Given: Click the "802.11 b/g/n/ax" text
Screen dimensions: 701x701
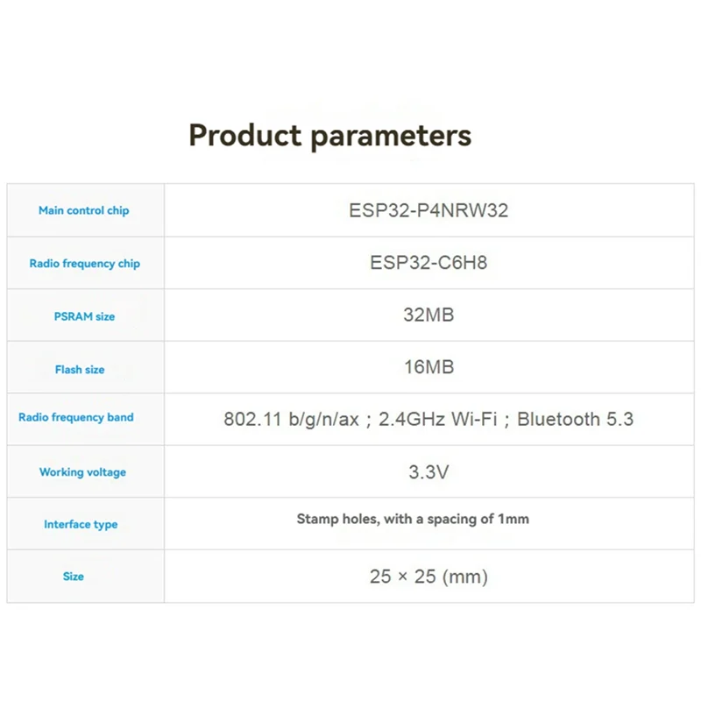Looking at the screenshot, I should click(291, 419).
